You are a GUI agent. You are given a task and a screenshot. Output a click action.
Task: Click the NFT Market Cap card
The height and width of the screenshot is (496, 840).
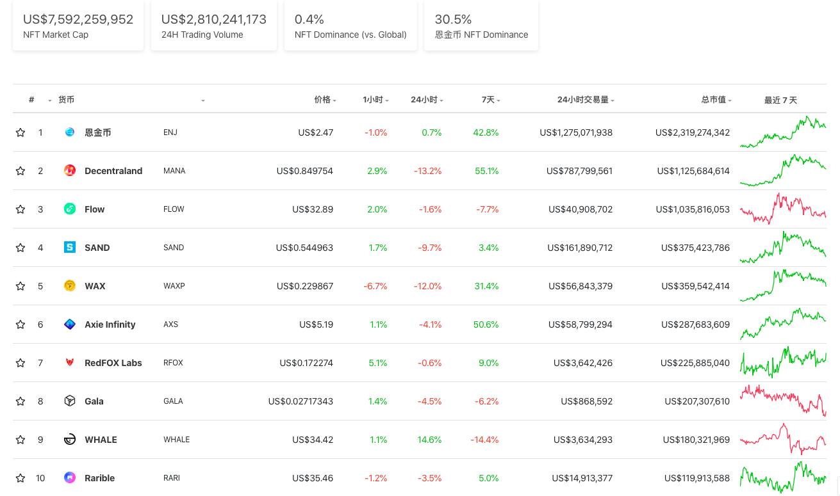tap(78, 26)
